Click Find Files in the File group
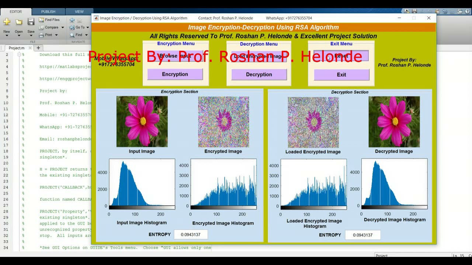 coord(49,20)
